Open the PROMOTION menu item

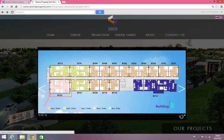pos(100,35)
